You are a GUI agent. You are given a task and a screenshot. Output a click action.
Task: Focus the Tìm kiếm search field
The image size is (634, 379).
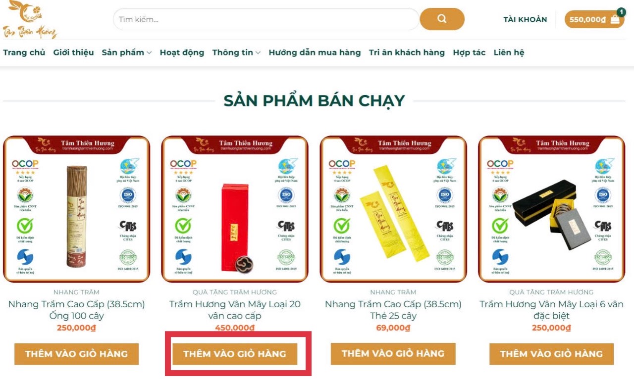click(x=266, y=19)
